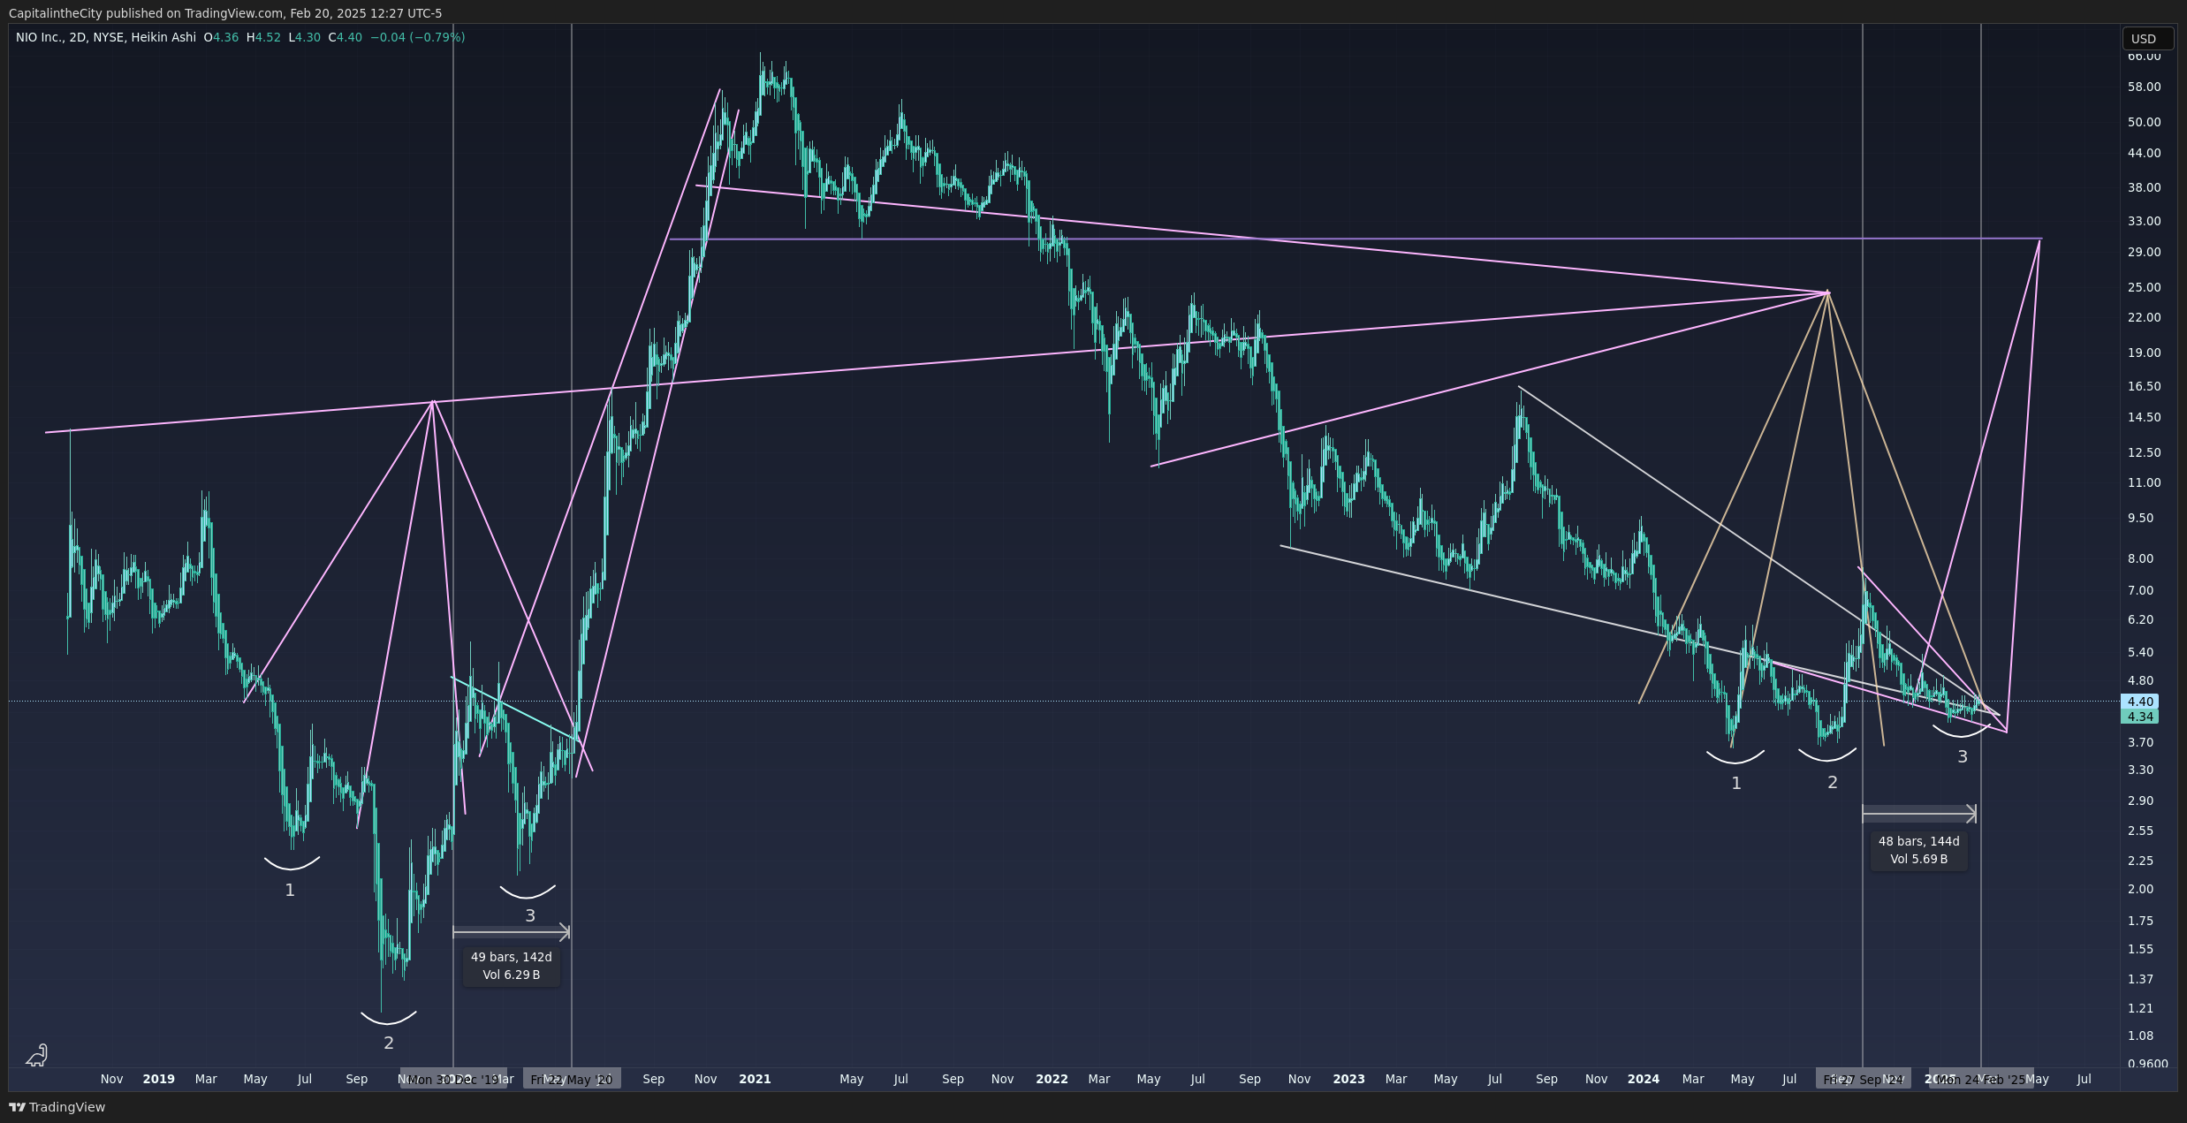Click the 9.50 price scale value

pos(2140,518)
